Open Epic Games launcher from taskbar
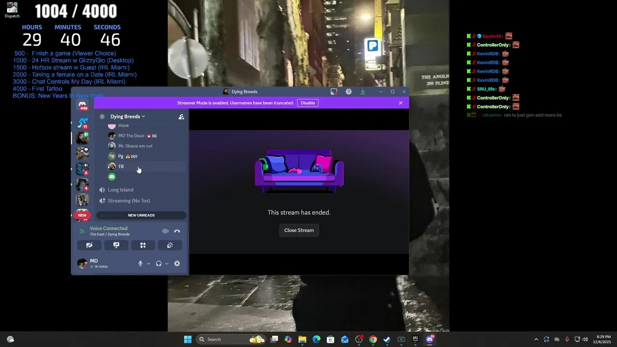The height and width of the screenshot is (347, 617). point(415,339)
